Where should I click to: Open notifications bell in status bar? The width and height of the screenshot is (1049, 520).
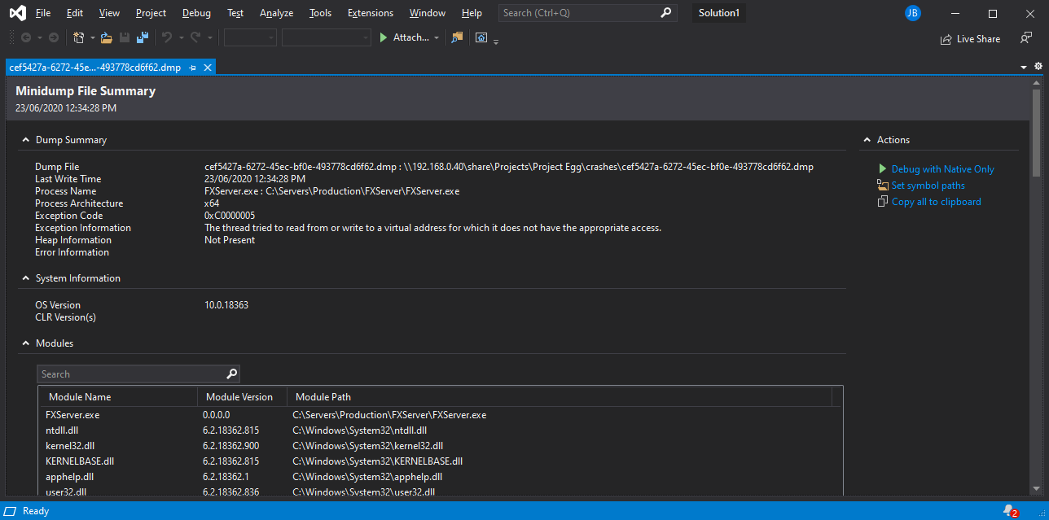tap(1009, 511)
